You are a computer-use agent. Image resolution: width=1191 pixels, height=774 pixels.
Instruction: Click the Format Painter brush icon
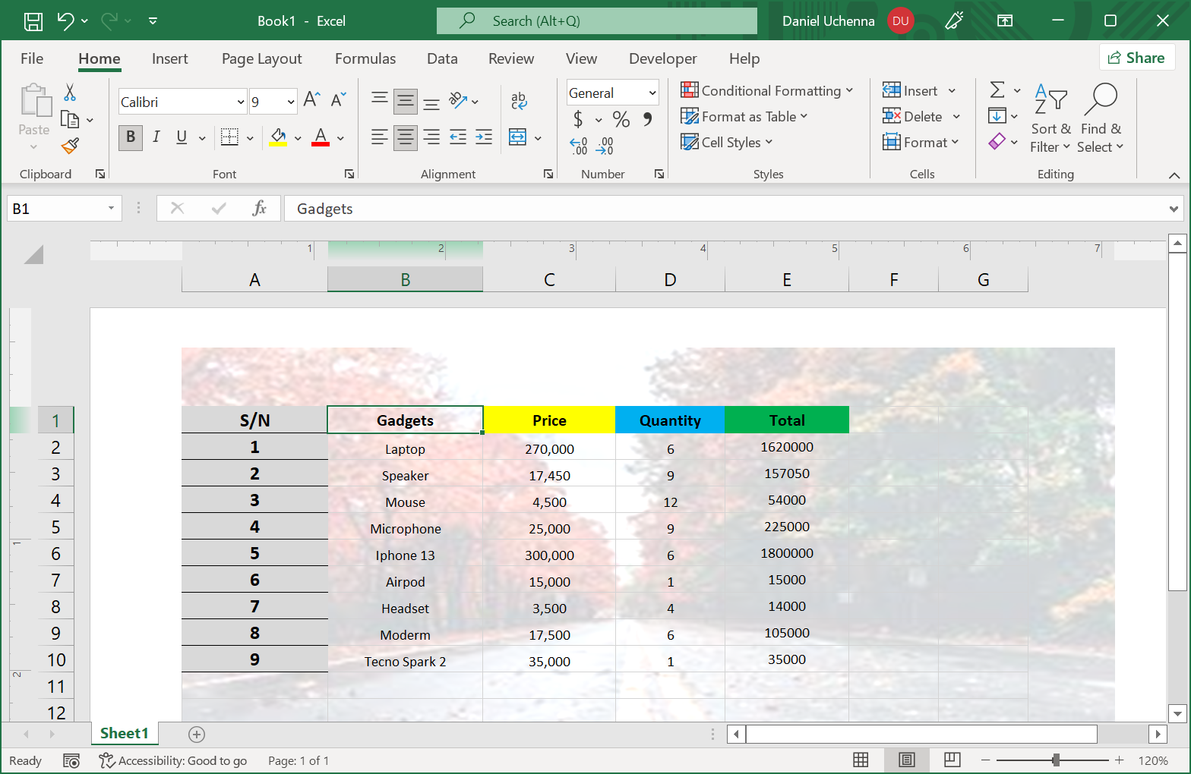(x=70, y=145)
